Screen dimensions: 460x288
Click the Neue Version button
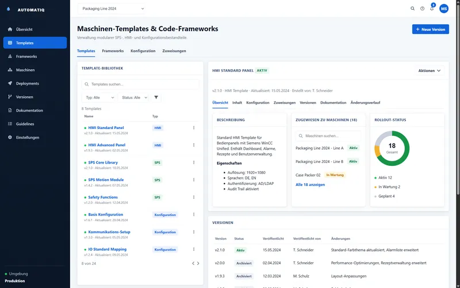coord(430,29)
